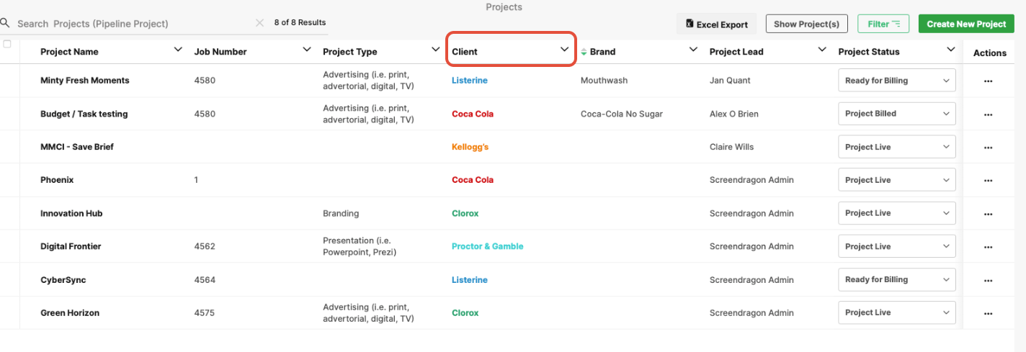
Task: Click project lead Jan Quant
Action: pos(731,81)
